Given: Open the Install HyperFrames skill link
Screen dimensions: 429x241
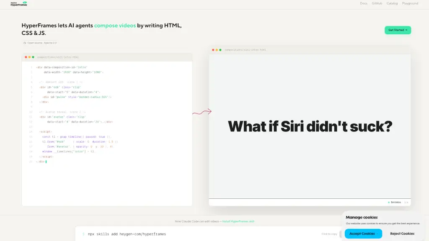Looking at the screenshot, I should point(238,221).
